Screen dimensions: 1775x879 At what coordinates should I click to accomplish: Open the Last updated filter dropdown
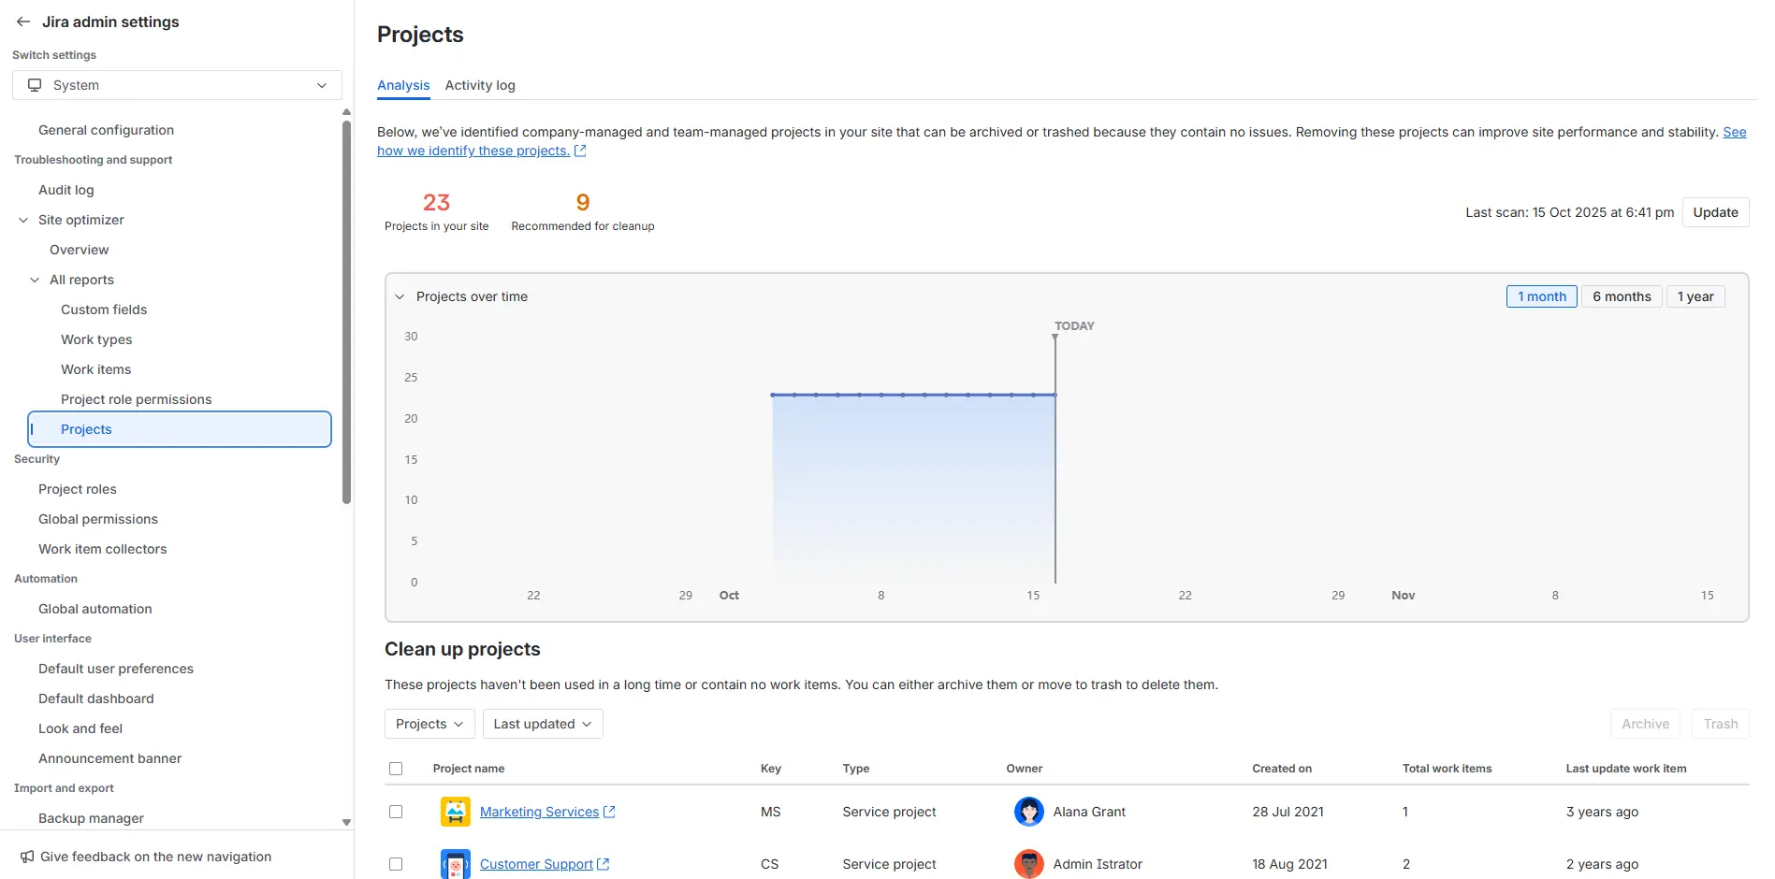coord(542,724)
